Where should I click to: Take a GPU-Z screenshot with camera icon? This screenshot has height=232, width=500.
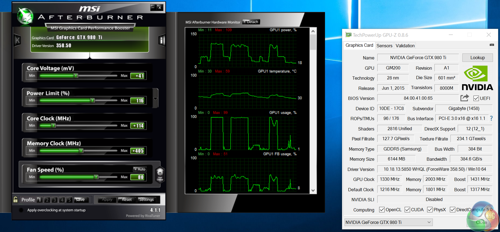click(492, 45)
